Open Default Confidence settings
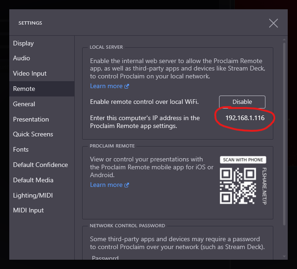This screenshot has height=269, width=297. pos(42,165)
